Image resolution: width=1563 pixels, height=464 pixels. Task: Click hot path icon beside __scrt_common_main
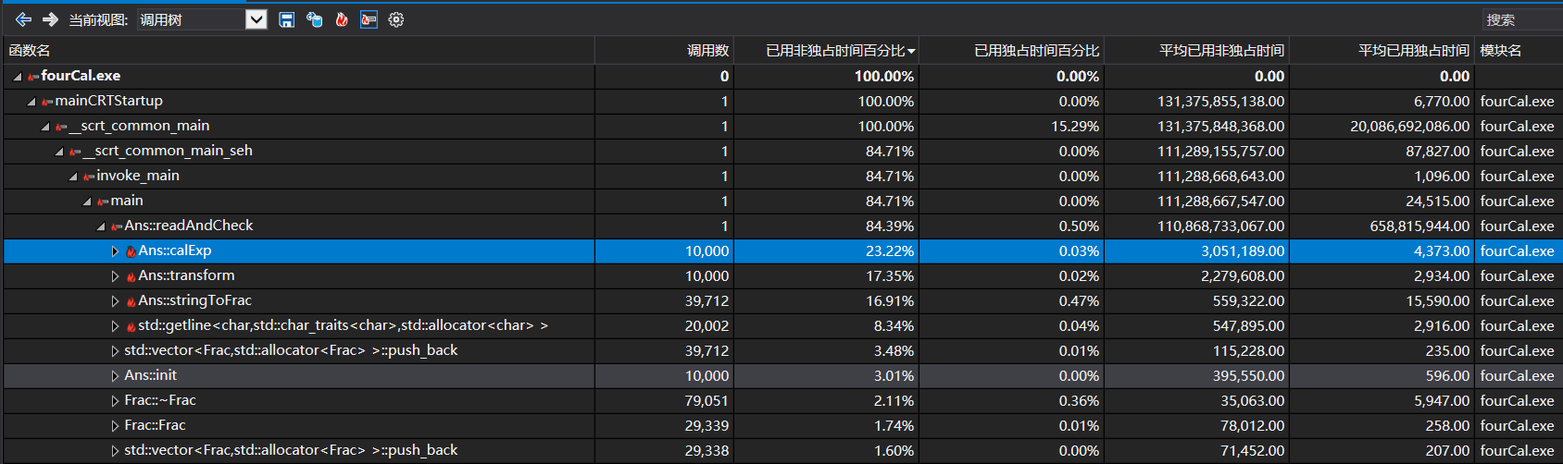click(61, 127)
